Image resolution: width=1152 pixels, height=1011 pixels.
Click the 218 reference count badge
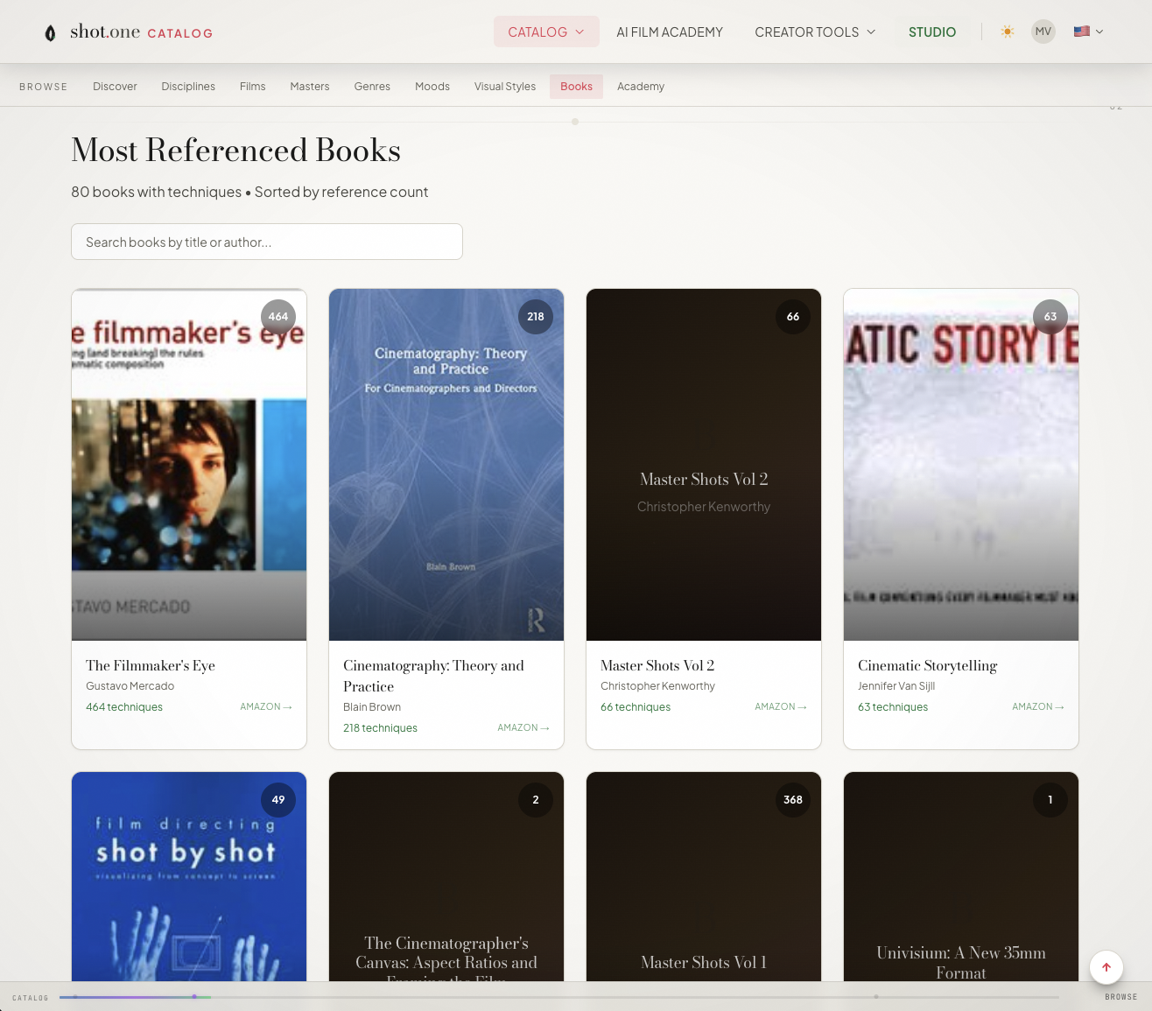(536, 317)
